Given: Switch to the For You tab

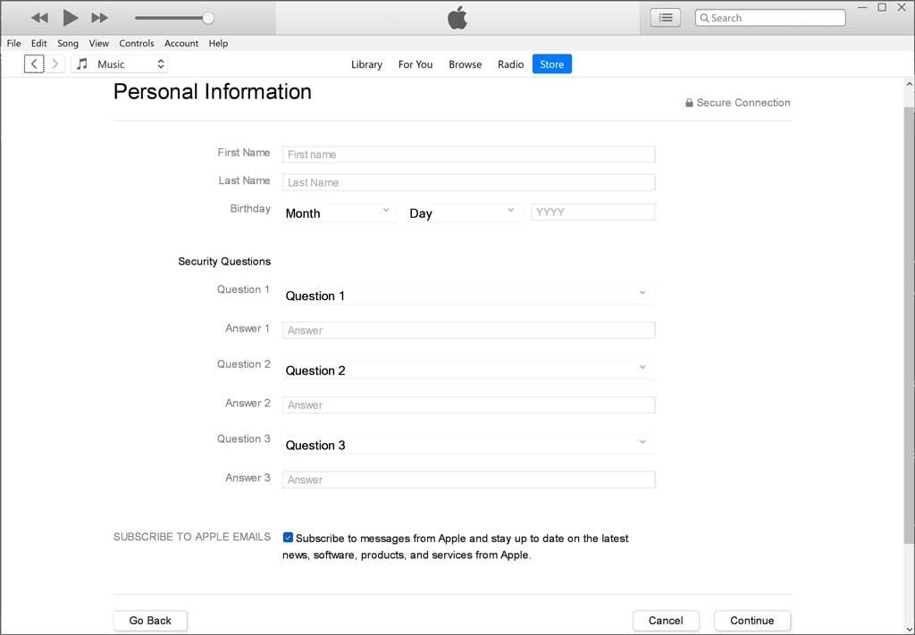Looking at the screenshot, I should 416,64.
